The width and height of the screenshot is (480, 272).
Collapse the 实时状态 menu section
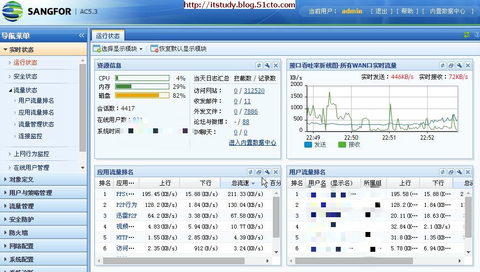point(43,49)
